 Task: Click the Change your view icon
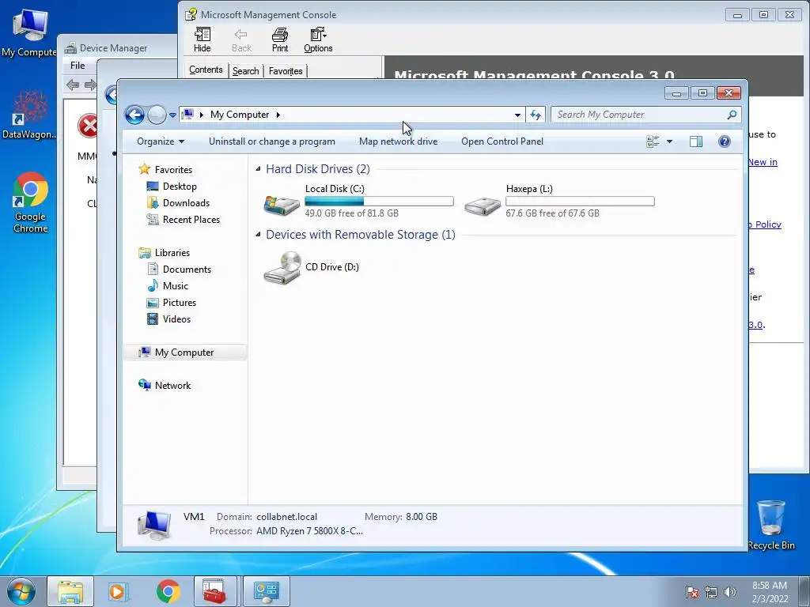[x=653, y=141]
